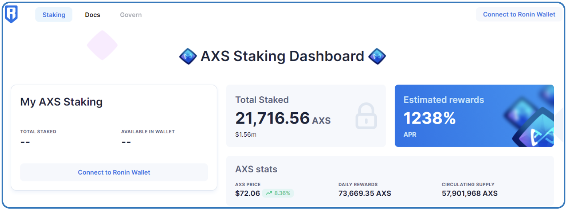The height and width of the screenshot is (211, 567).
Task: Open the Docs tab
Action: click(92, 15)
